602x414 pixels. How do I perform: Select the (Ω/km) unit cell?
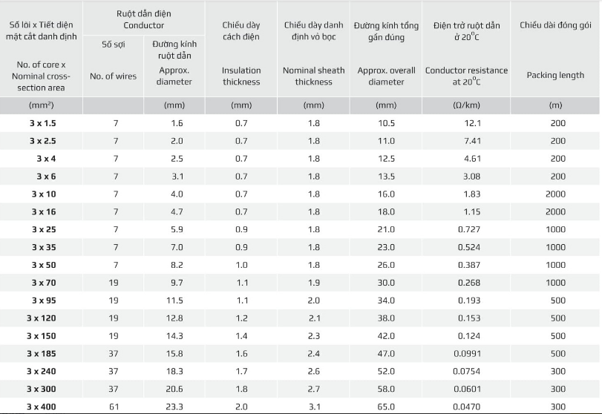pyautogui.click(x=468, y=105)
